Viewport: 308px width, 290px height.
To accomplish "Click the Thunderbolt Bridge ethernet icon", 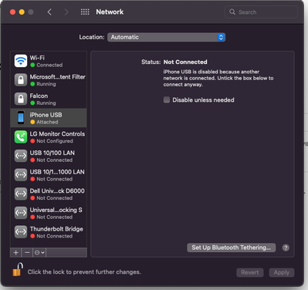I will point(21,232).
